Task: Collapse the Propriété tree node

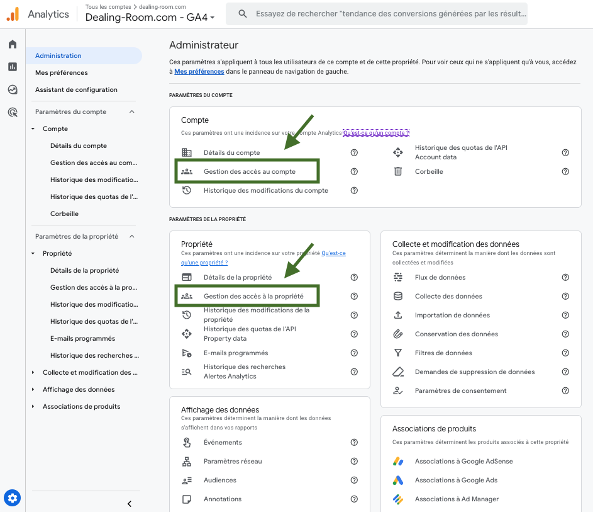Action: tap(33, 253)
